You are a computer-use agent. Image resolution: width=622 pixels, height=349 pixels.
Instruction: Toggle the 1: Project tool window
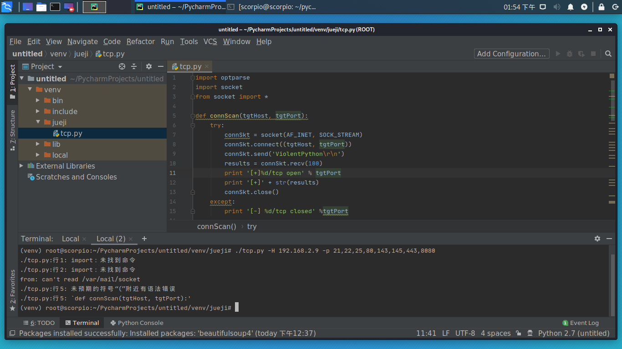(x=12, y=82)
